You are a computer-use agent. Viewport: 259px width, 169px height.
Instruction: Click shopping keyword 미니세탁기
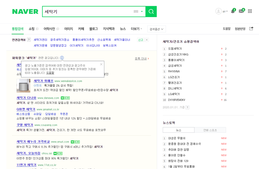point(175,89)
